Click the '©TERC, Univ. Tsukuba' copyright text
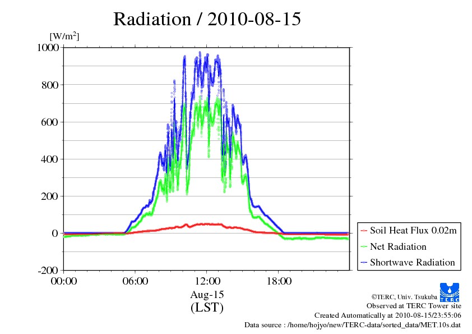Viewport: 472px width, 334px height. click(404, 297)
